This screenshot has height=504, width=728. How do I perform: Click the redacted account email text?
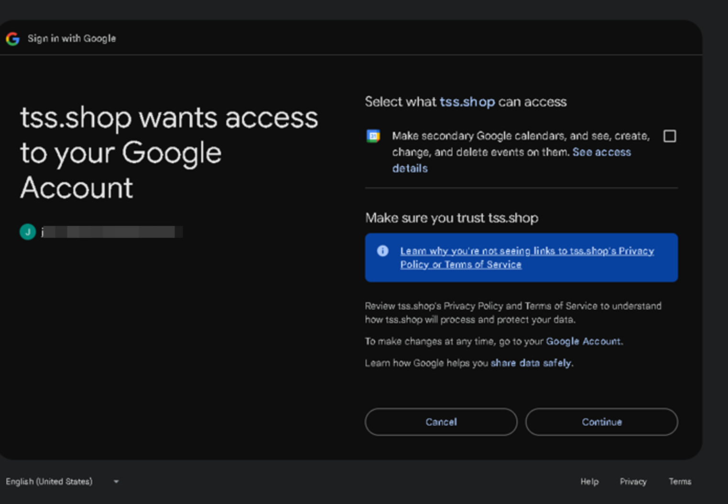(112, 232)
